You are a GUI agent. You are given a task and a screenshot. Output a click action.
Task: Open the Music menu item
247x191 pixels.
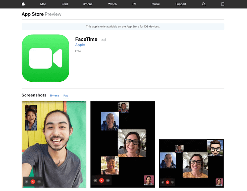(156, 4)
